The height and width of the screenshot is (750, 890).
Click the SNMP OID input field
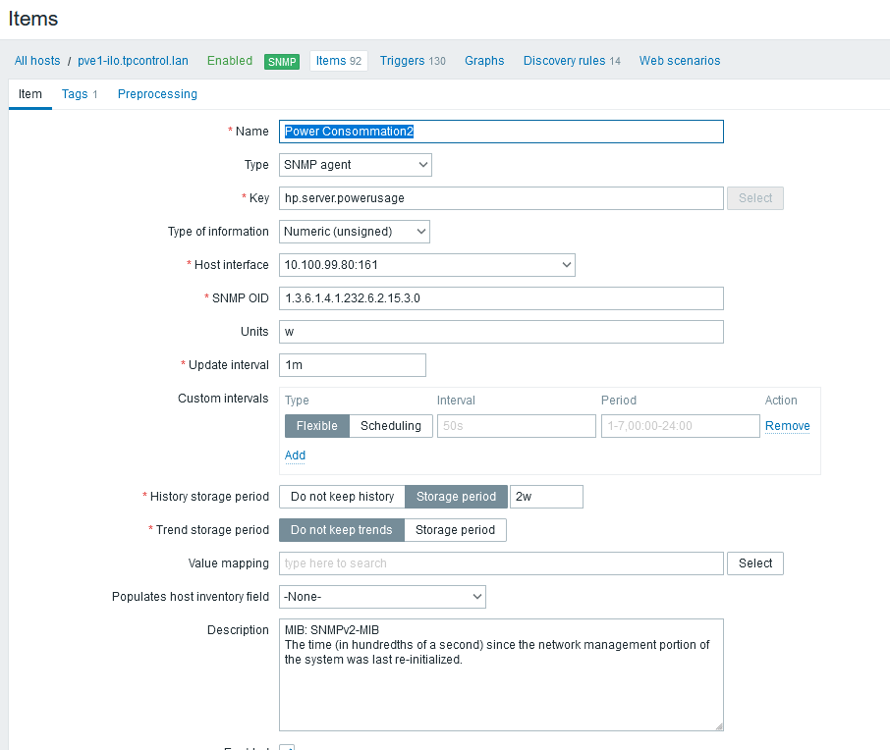pos(501,298)
